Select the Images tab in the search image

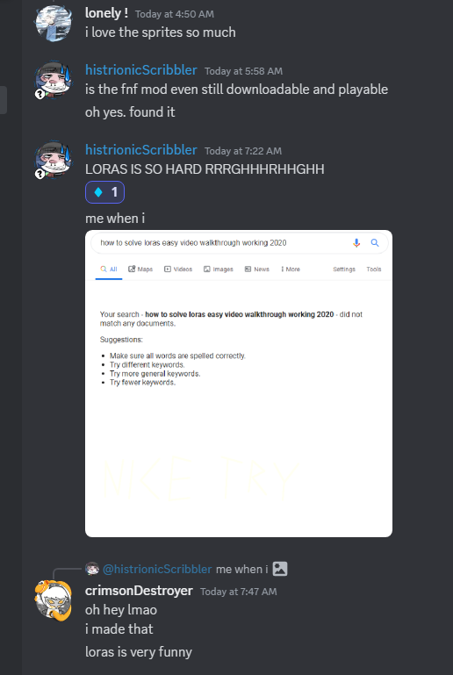(x=219, y=269)
